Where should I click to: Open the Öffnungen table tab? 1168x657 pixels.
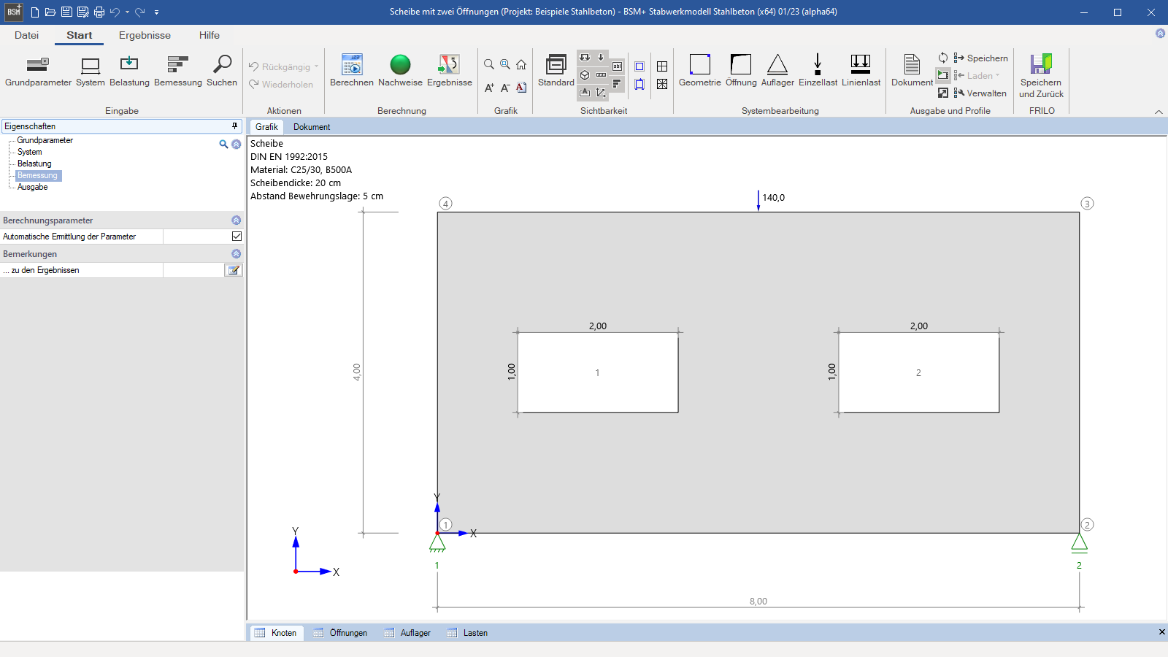click(340, 633)
